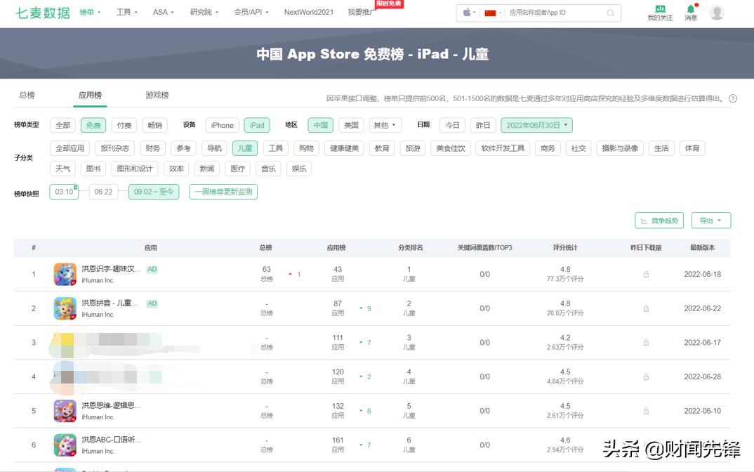The image size is (754, 472).
Task: Click the user avatar icon
Action: coord(717,12)
